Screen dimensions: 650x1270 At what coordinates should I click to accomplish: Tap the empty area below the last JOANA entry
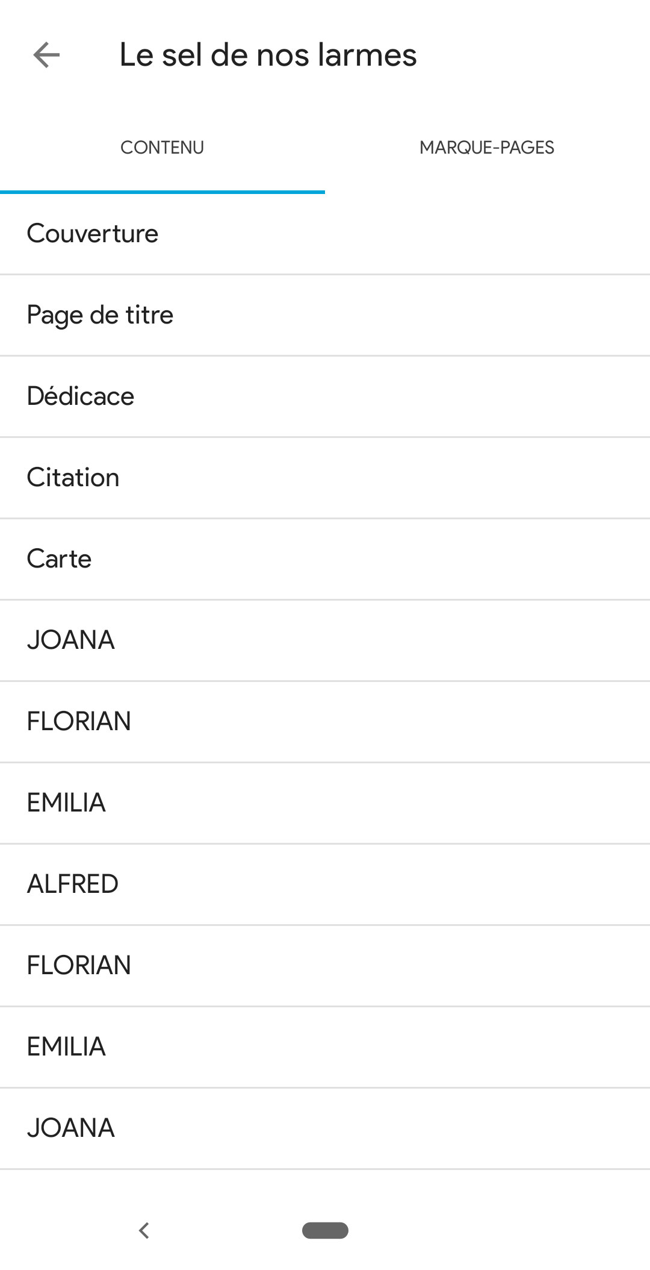(x=325, y=1190)
